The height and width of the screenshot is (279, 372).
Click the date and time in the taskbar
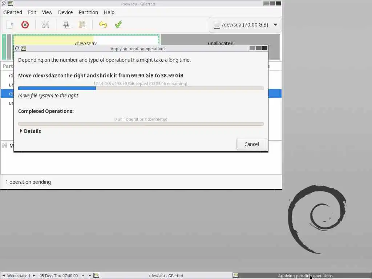coord(58,276)
